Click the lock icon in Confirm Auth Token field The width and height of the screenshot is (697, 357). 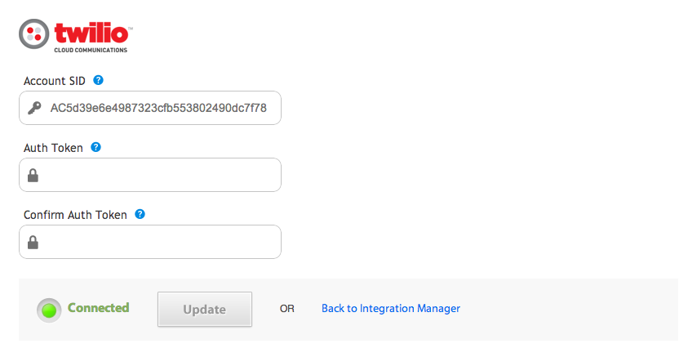(x=33, y=242)
